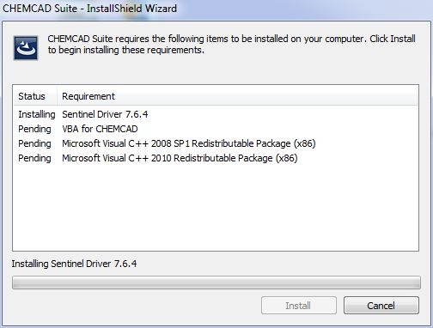This screenshot has height=328, width=433.
Task: Select Visual C++ 2008 SP1 Redistributable row
Action: [x=216, y=143]
